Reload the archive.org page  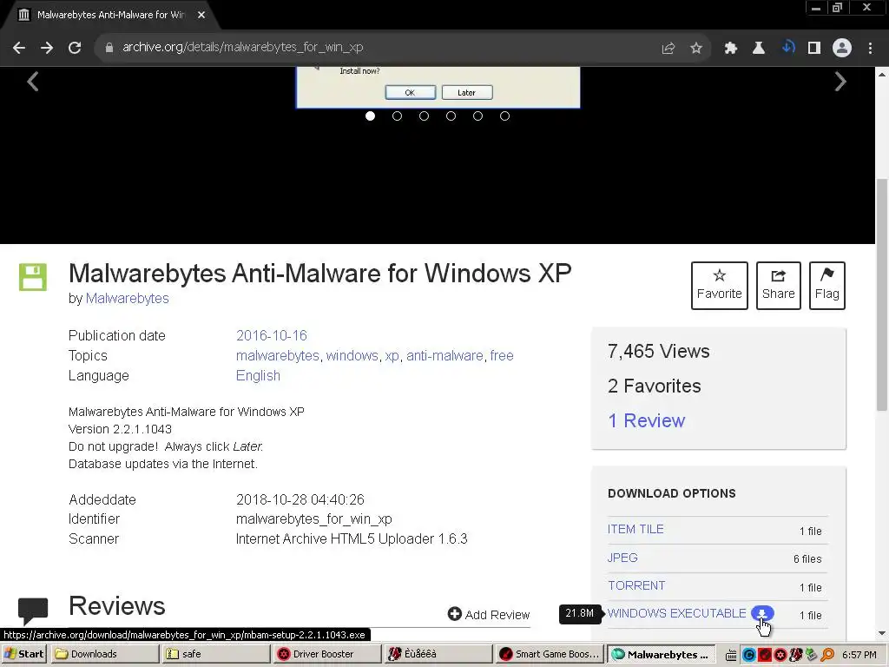tap(75, 48)
